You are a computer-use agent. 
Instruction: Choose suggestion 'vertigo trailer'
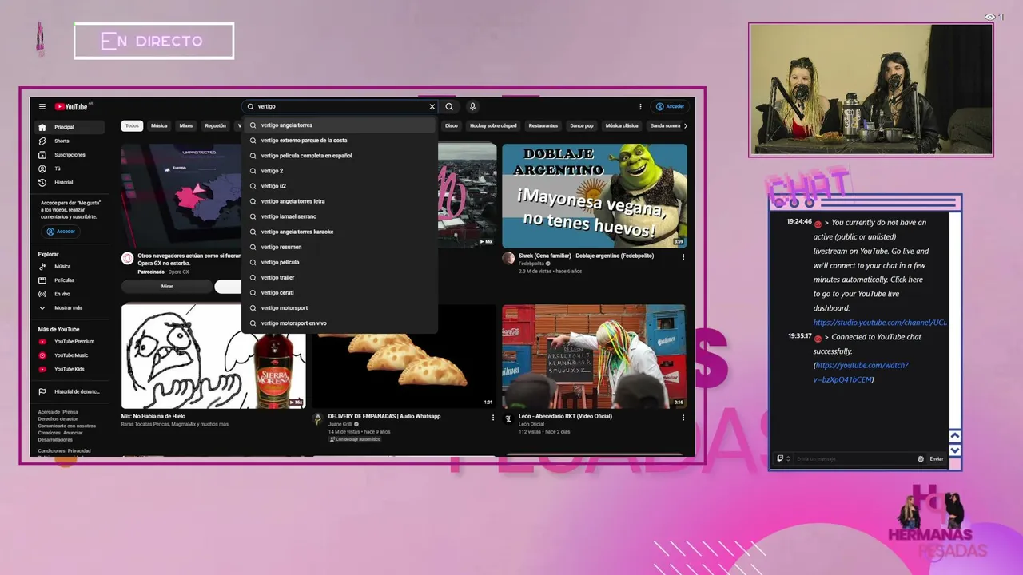(340, 277)
